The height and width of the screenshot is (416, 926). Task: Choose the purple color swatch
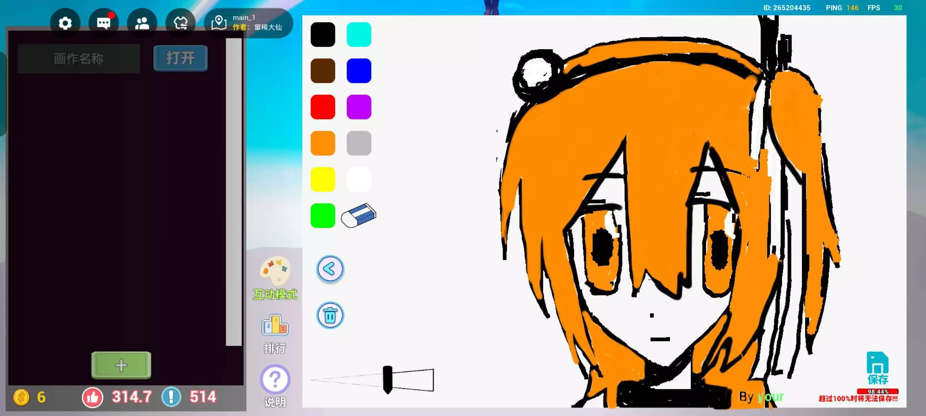pyautogui.click(x=359, y=107)
